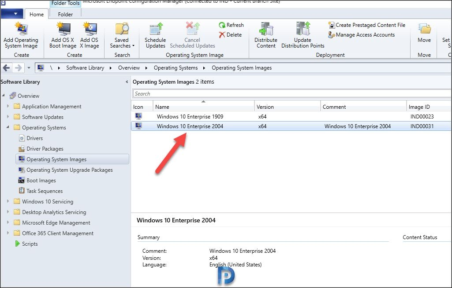Select Overview in the tree

click(x=28, y=96)
